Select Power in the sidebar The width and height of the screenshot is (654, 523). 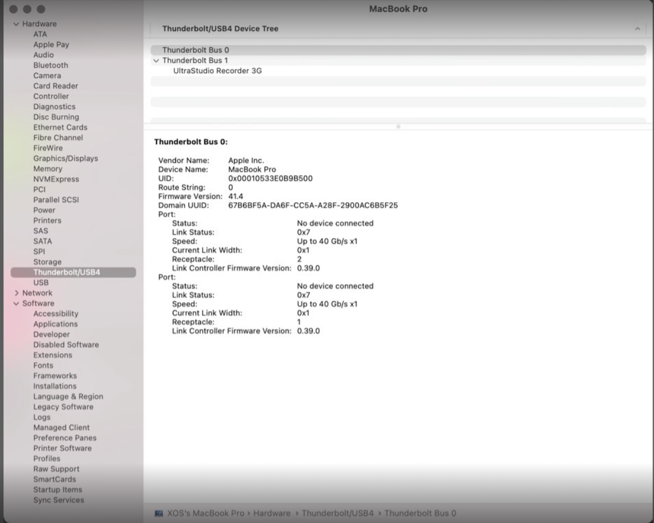tap(44, 210)
